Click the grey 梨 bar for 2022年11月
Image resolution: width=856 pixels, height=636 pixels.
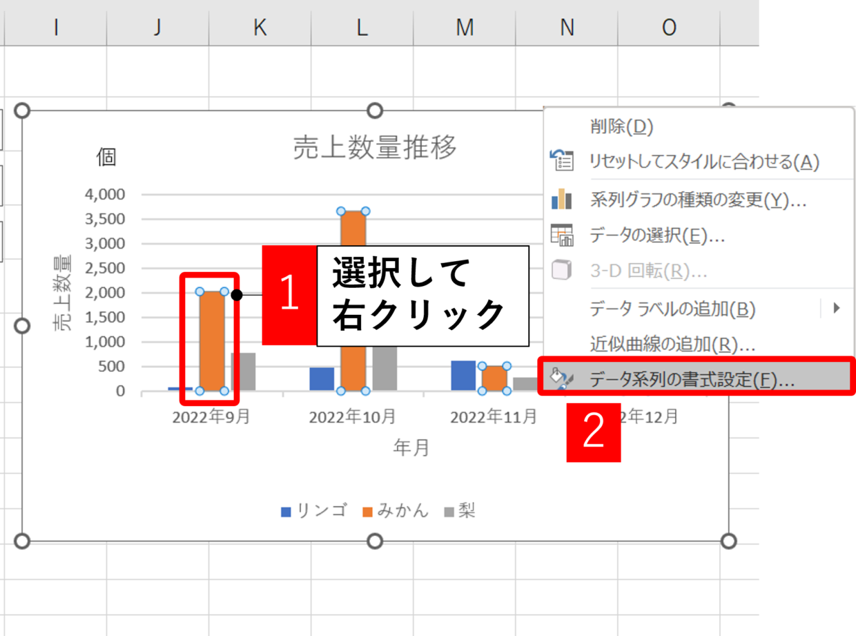pyautogui.click(x=525, y=384)
